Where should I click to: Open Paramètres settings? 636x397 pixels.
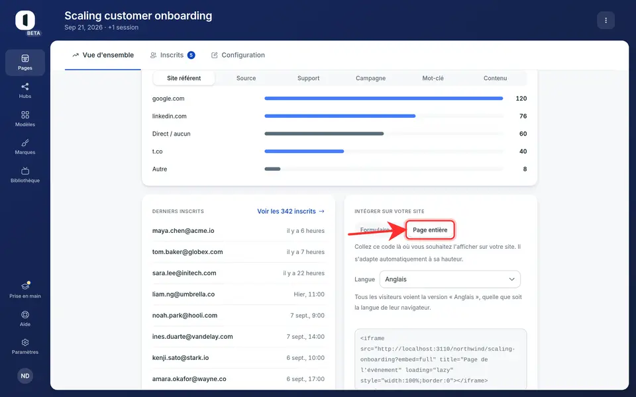tap(25, 347)
